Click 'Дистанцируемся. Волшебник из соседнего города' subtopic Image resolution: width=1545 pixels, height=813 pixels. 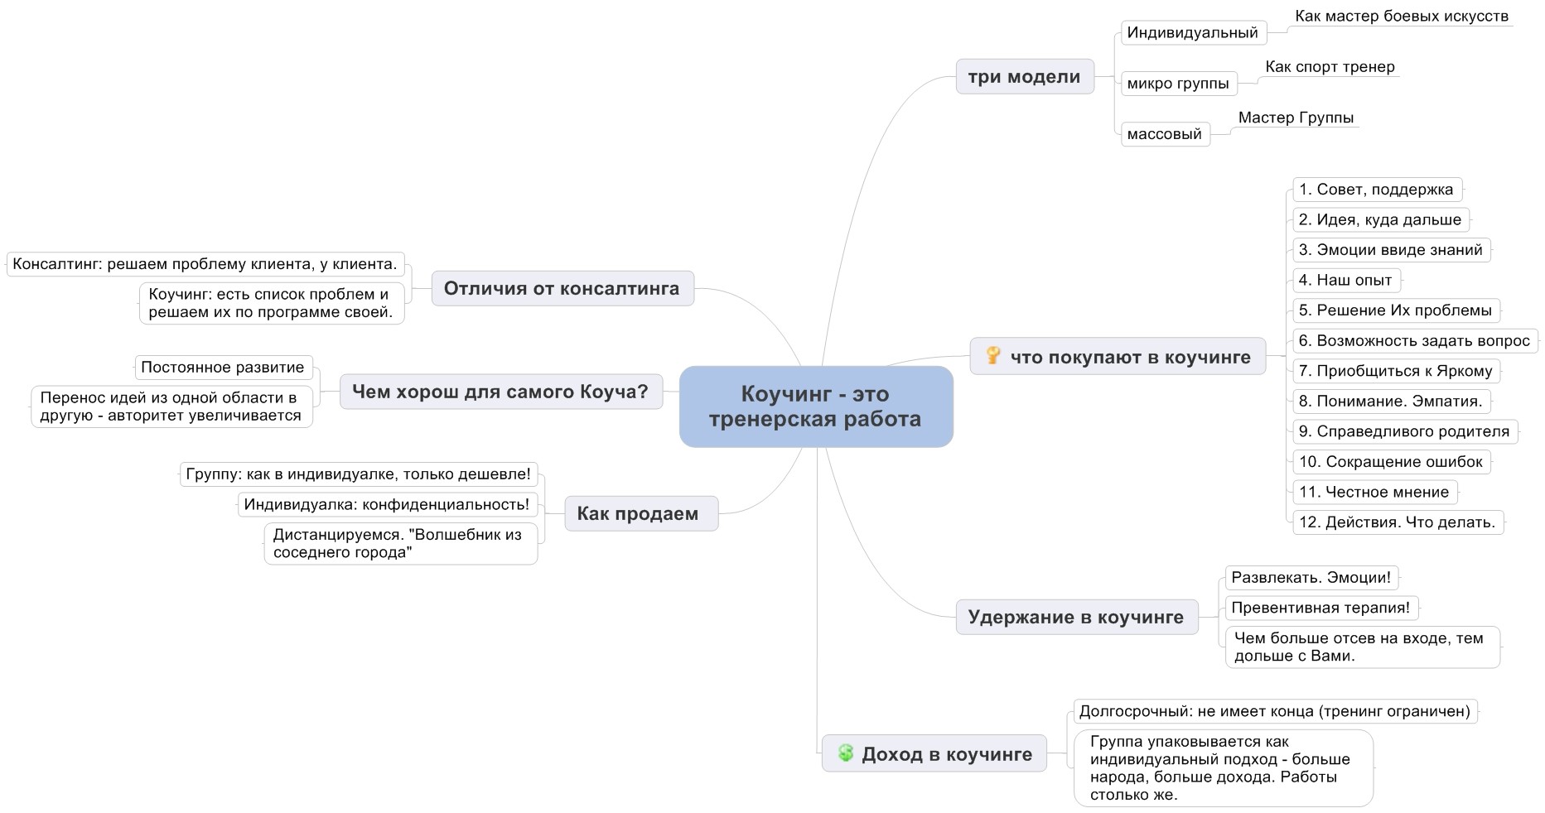(x=401, y=543)
